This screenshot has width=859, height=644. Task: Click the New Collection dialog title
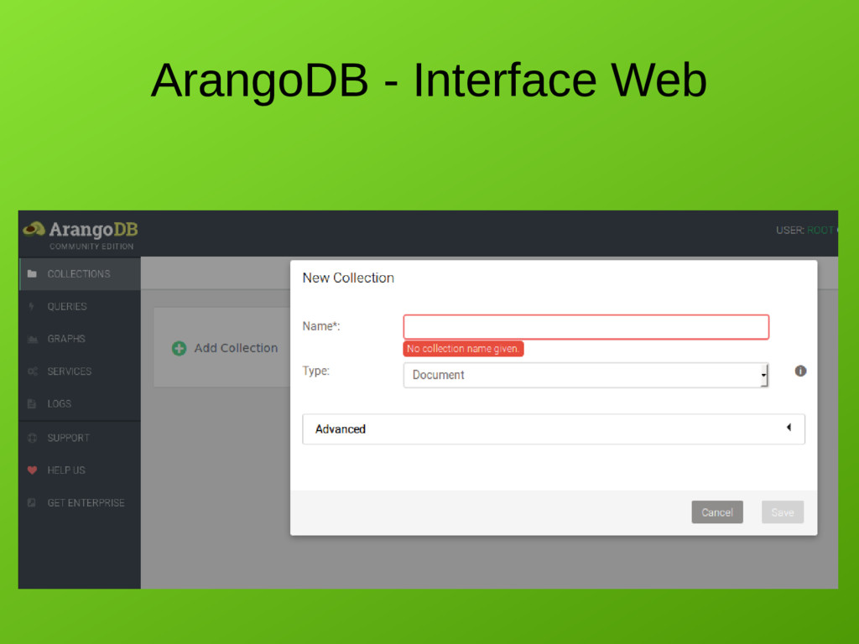point(348,278)
